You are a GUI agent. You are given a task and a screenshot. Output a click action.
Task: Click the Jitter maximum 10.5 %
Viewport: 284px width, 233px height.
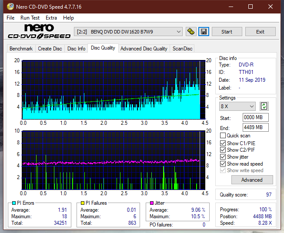point(198,216)
